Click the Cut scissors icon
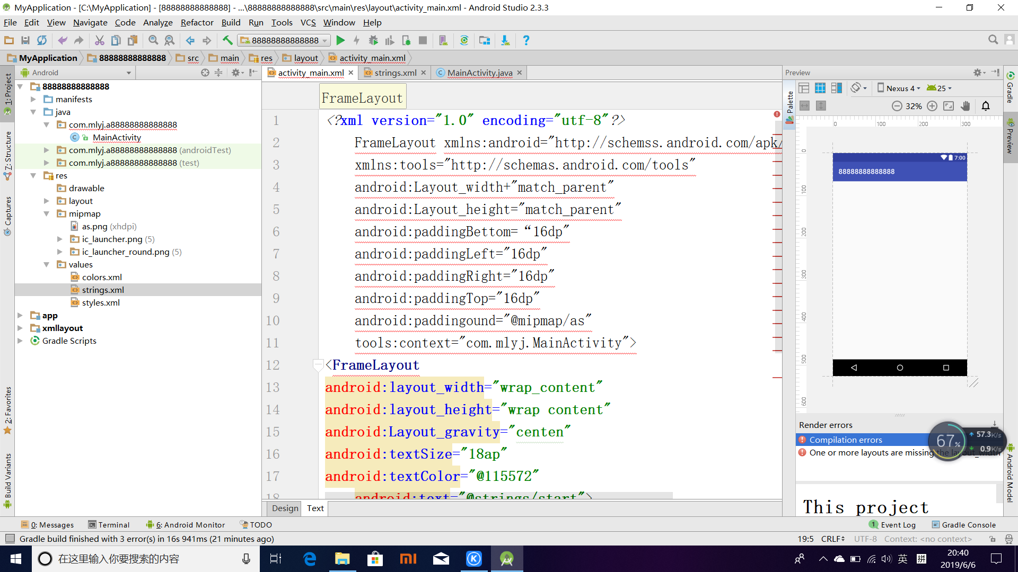1018x572 pixels. tap(99, 40)
